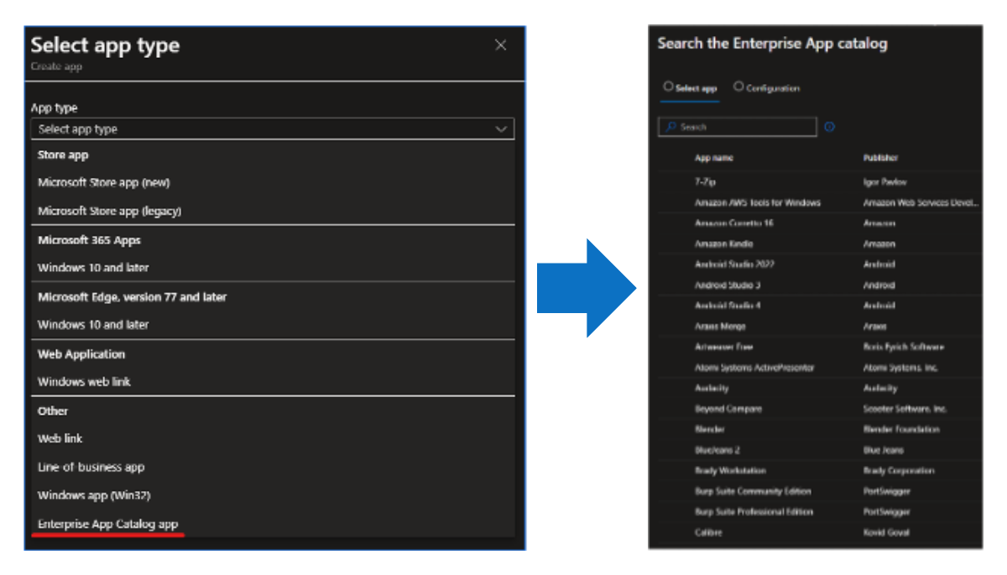Select Atomi Systems ActivePresenter row
Image resolution: width=1007 pixels, height=575 pixels.
click(x=820, y=367)
